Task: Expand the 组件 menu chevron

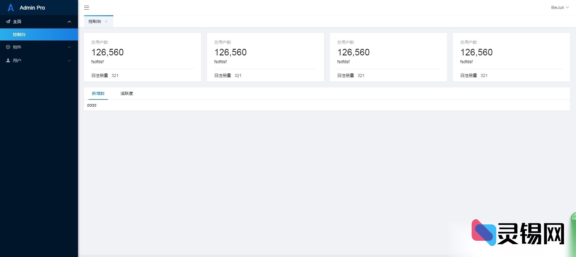Action: click(69, 47)
